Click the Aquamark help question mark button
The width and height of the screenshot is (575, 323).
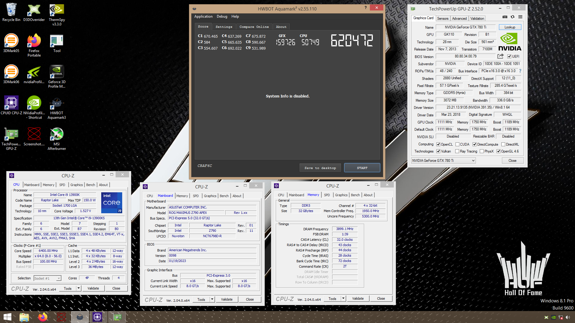(366, 8)
